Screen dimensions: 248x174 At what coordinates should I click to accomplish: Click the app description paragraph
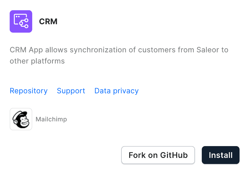(119, 55)
